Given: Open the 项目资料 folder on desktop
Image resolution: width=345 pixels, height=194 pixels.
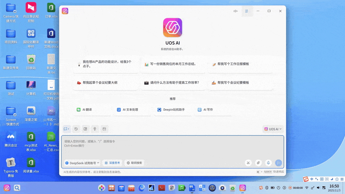Looking at the screenshot, I should pos(11,36).
